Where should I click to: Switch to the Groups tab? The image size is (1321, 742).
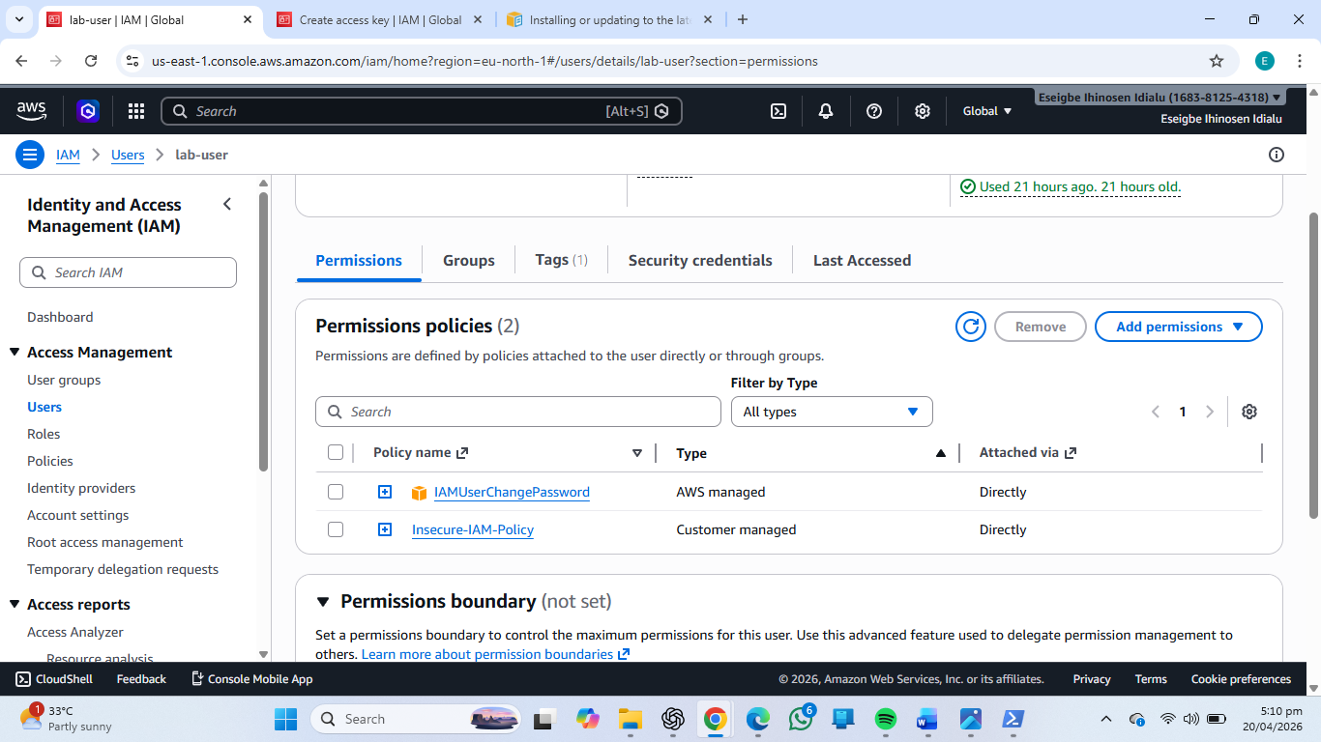coord(469,260)
